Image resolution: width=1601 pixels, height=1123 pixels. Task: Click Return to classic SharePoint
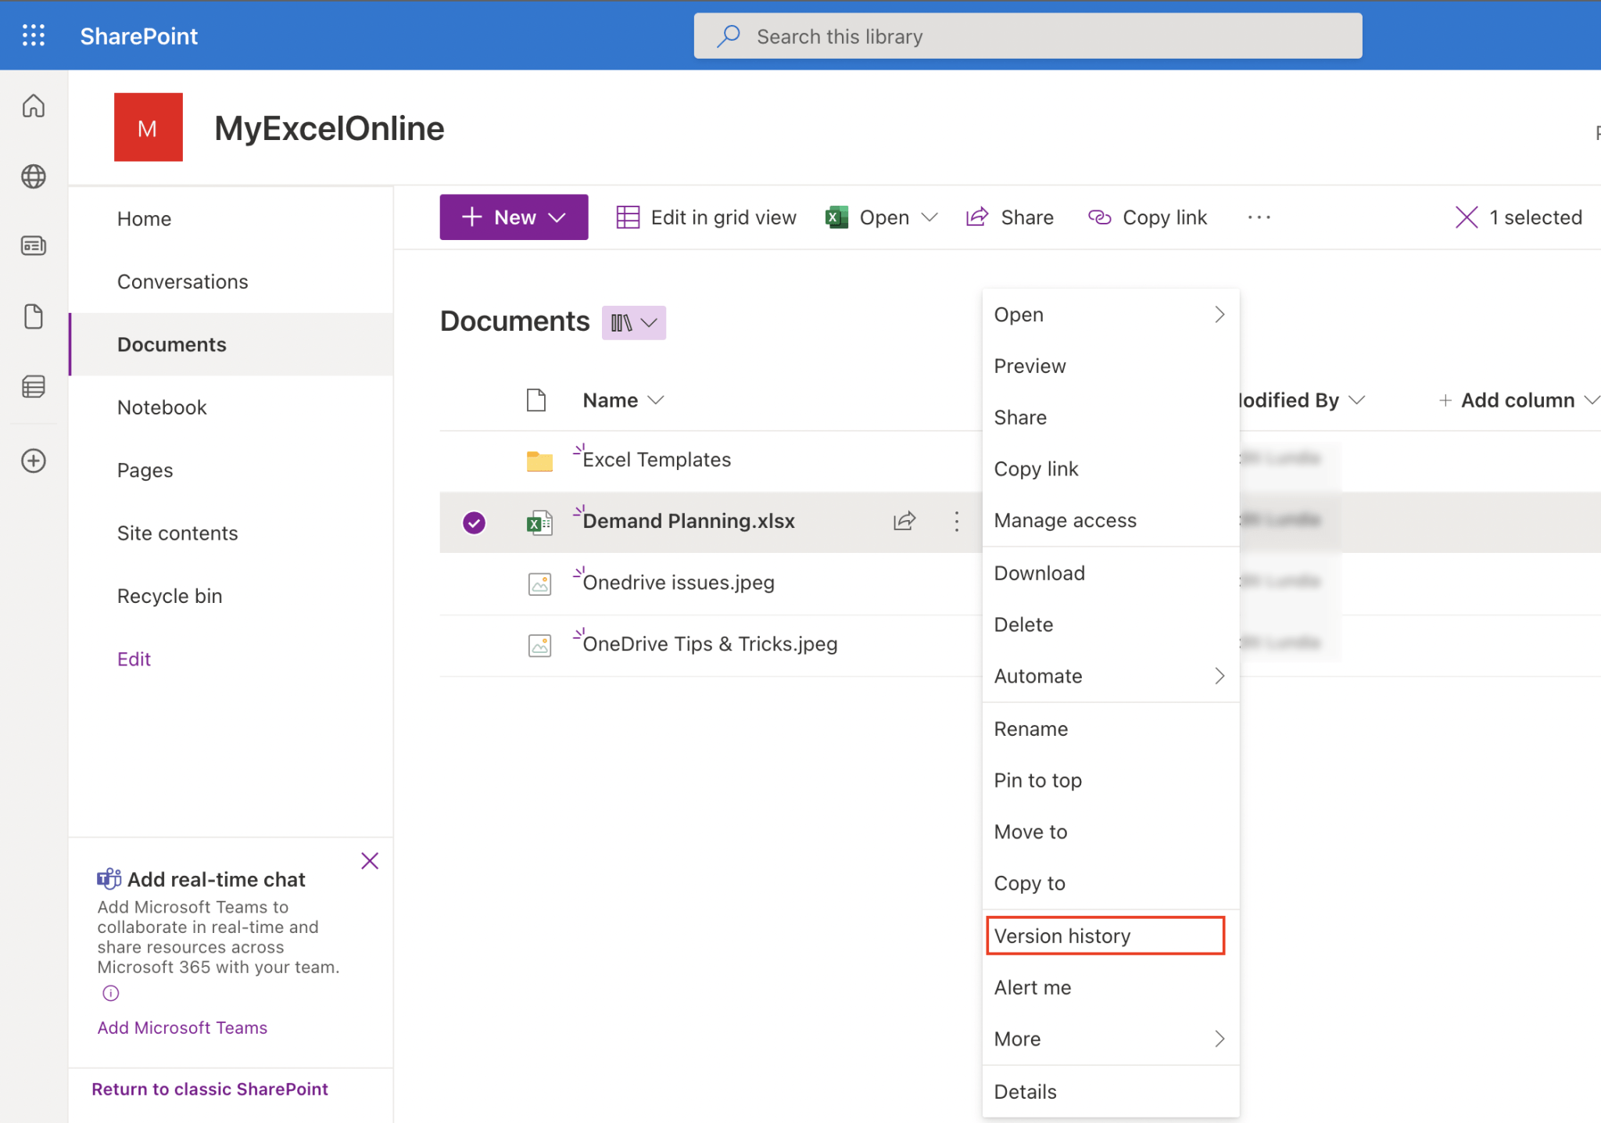(x=210, y=1089)
